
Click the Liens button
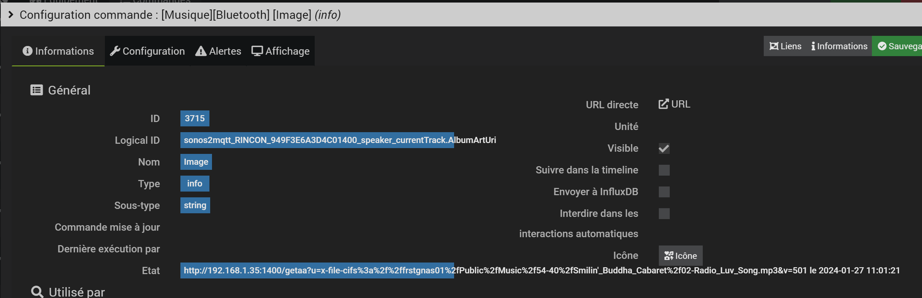pos(786,46)
